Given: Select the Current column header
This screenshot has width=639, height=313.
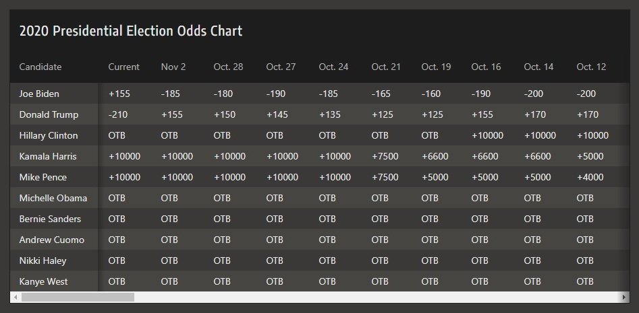Looking at the screenshot, I should tap(124, 67).
